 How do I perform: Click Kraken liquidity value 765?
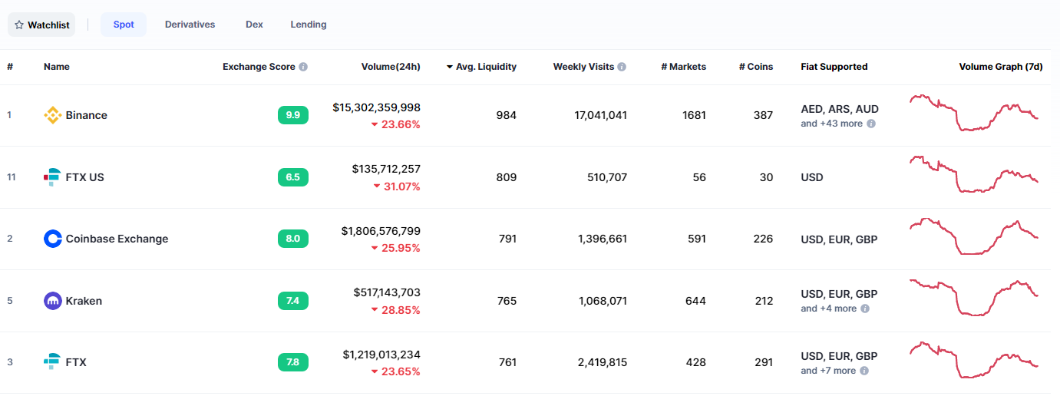507,301
